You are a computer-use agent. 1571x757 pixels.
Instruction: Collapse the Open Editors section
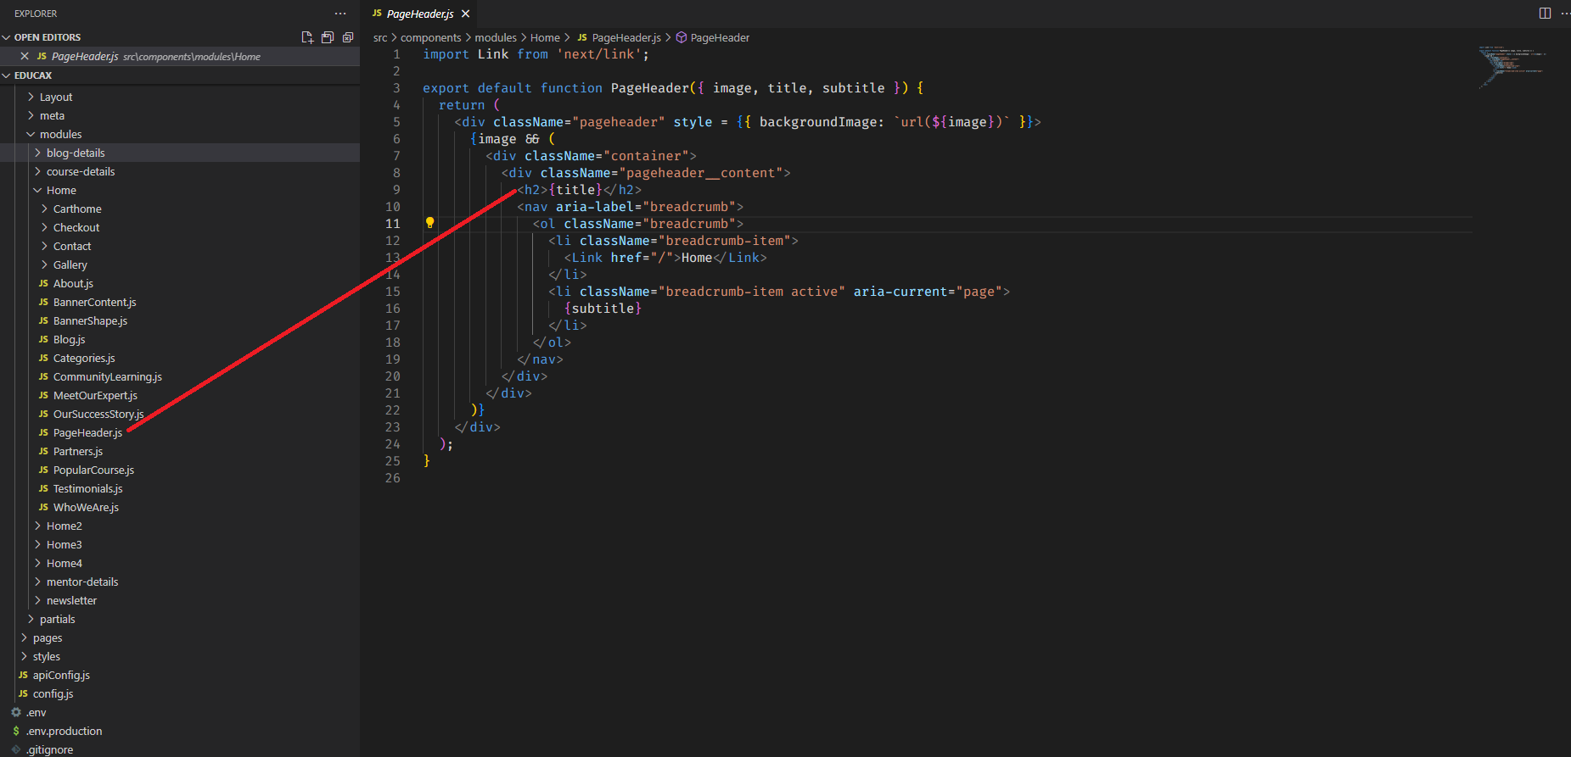pyautogui.click(x=47, y=37)
